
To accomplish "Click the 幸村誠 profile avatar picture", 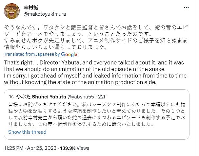I will (12, 11).
